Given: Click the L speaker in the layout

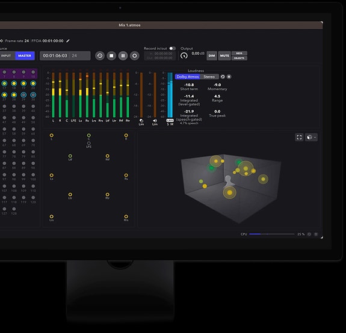Looking at the screenshot, I should [x=51, y=135].
